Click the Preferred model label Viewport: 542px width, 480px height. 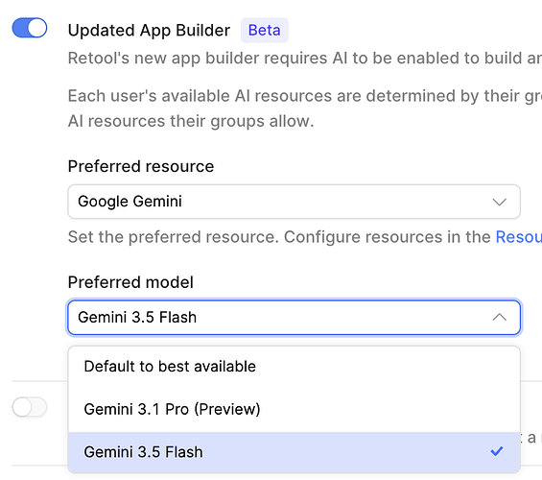[x=130, y=282]
